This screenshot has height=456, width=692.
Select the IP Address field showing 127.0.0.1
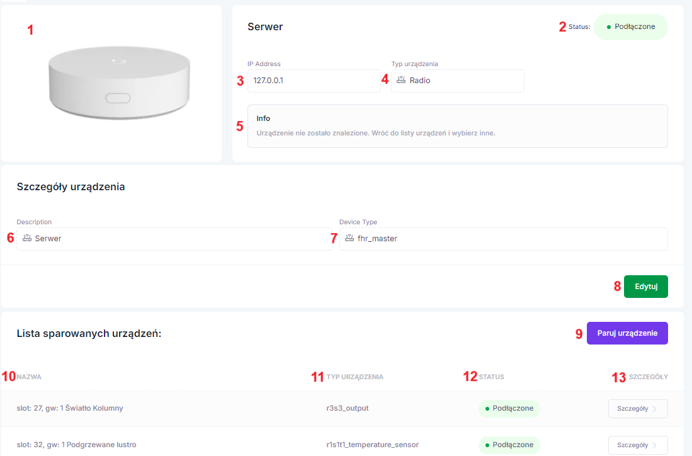(x=314, y=81)
